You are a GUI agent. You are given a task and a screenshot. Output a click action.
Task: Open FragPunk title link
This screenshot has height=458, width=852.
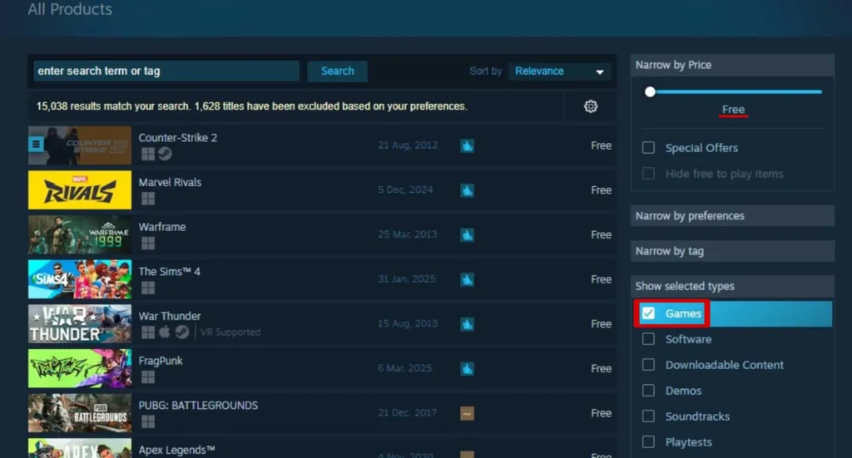coord(161,361)
